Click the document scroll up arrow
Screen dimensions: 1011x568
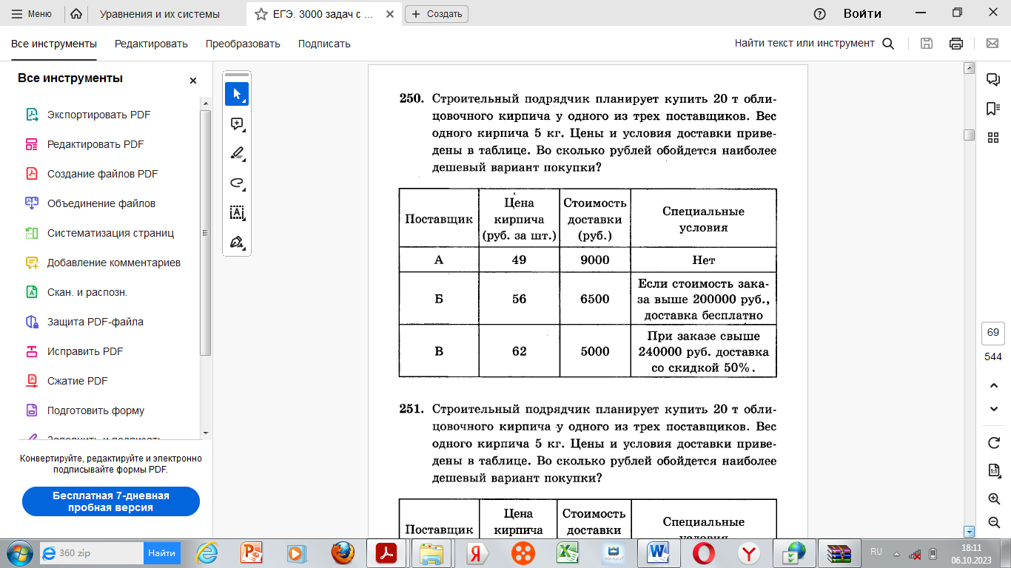point(969,69)
